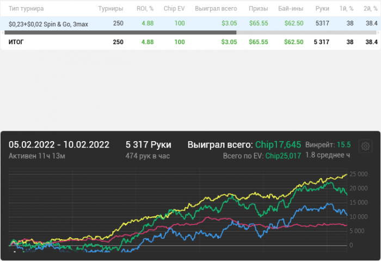Click the 474 рук в час label

(x=148, y=156)
